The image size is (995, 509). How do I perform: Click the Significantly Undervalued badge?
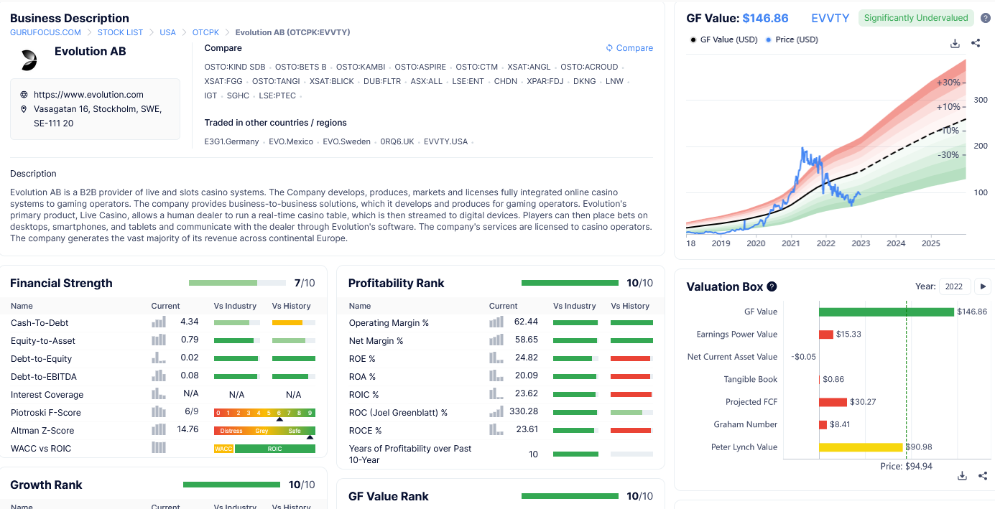tap(916, 18)
